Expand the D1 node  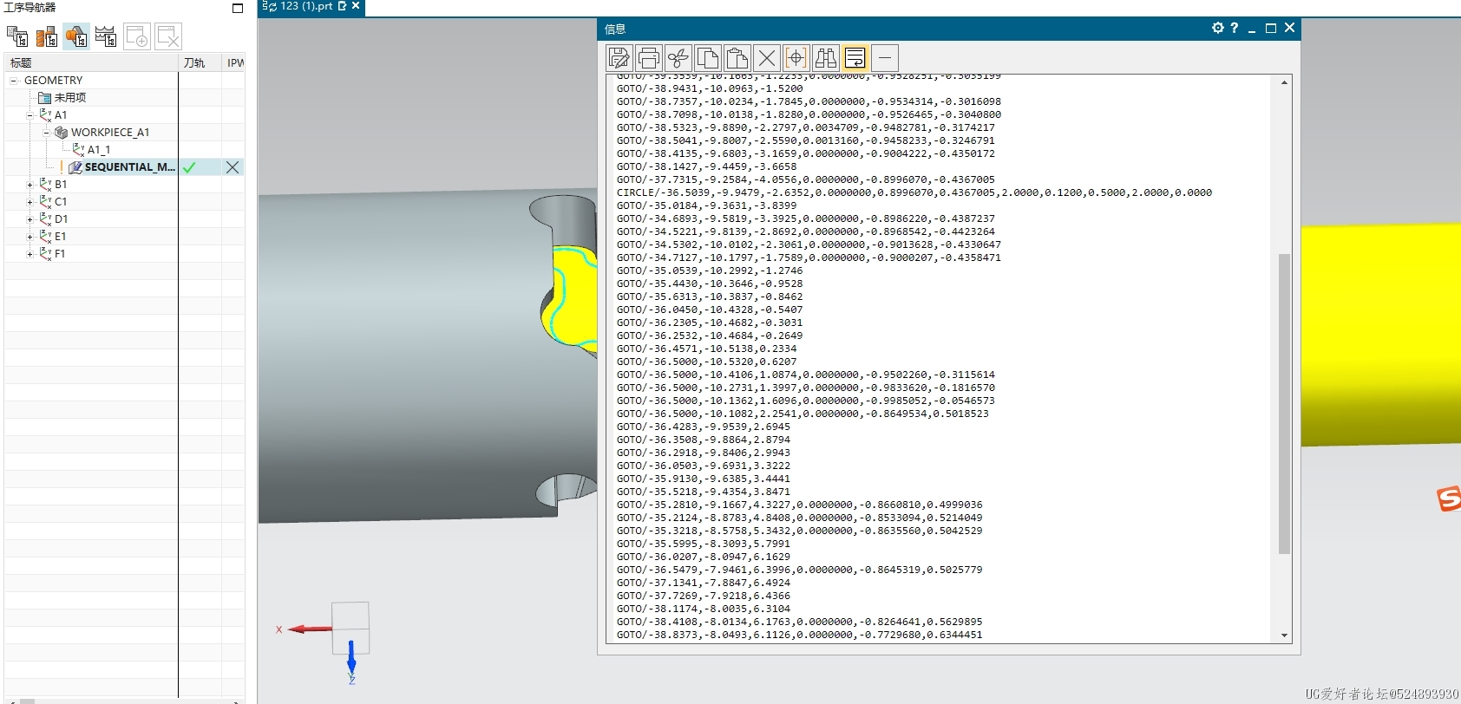pyautogui.click(x=29, y=219)
